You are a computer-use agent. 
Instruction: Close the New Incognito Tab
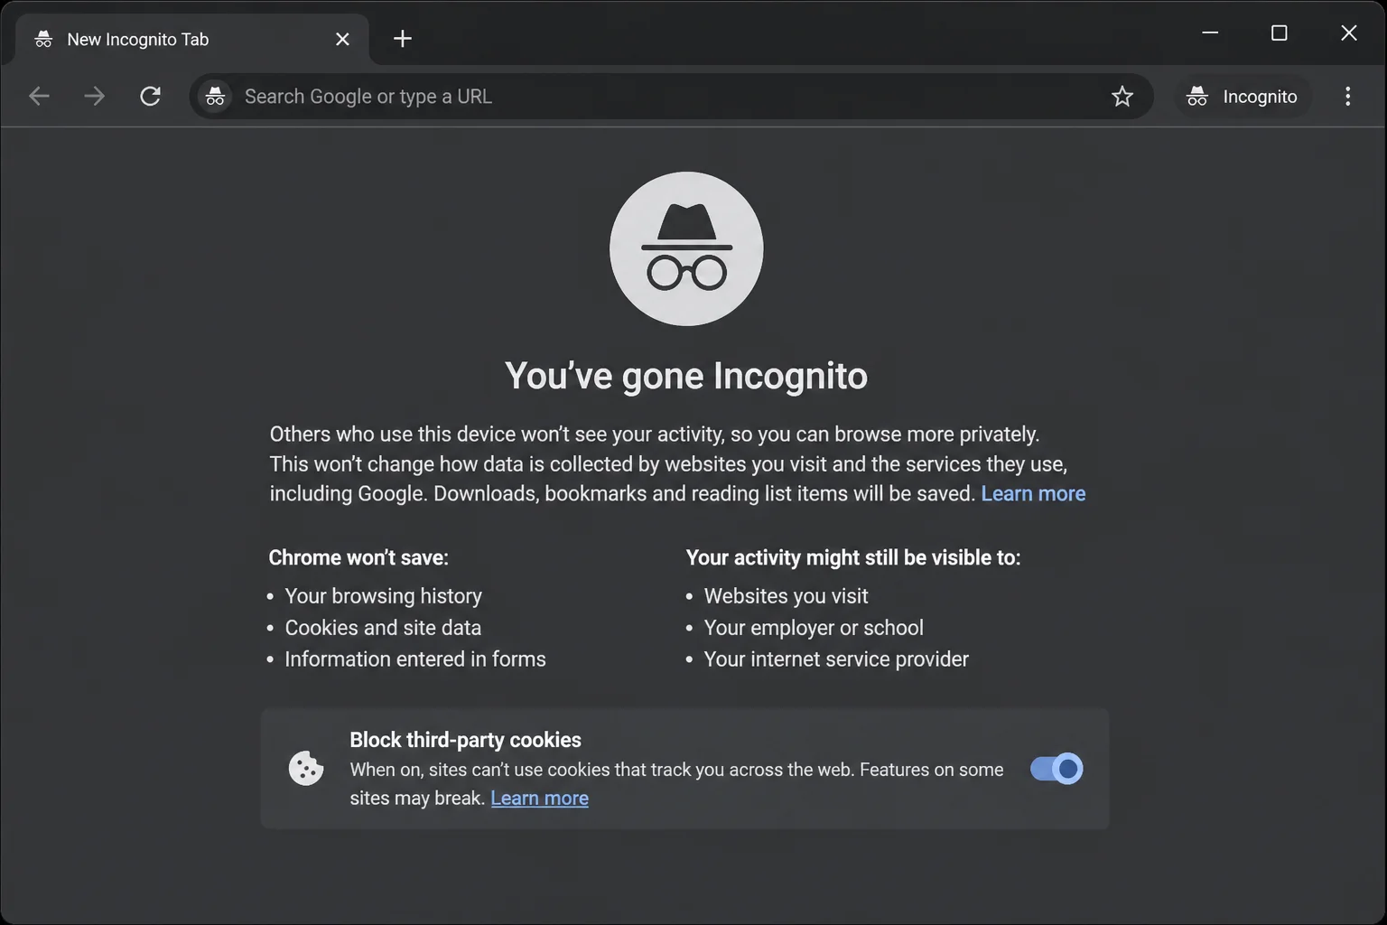(342, 39)
